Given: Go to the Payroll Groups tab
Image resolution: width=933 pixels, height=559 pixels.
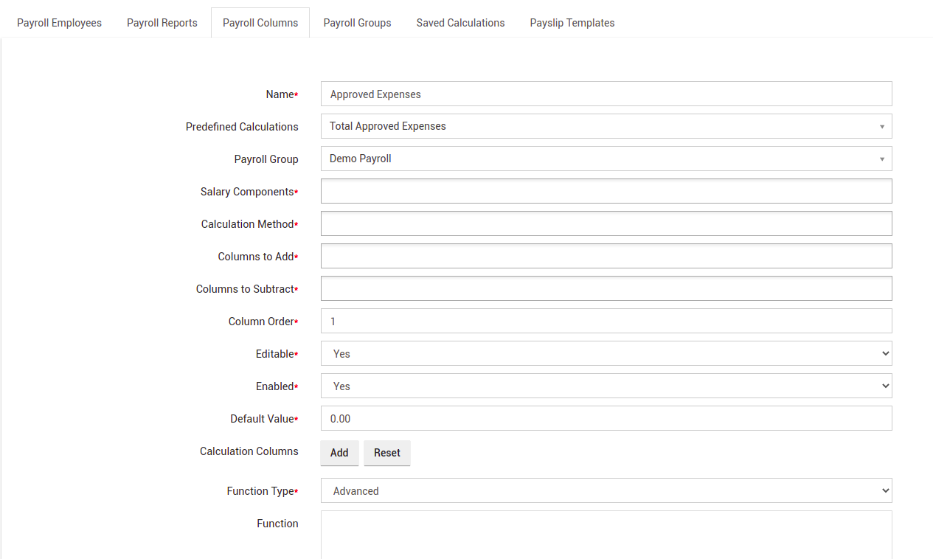Looking at the screenshot, I should (357, 23).
